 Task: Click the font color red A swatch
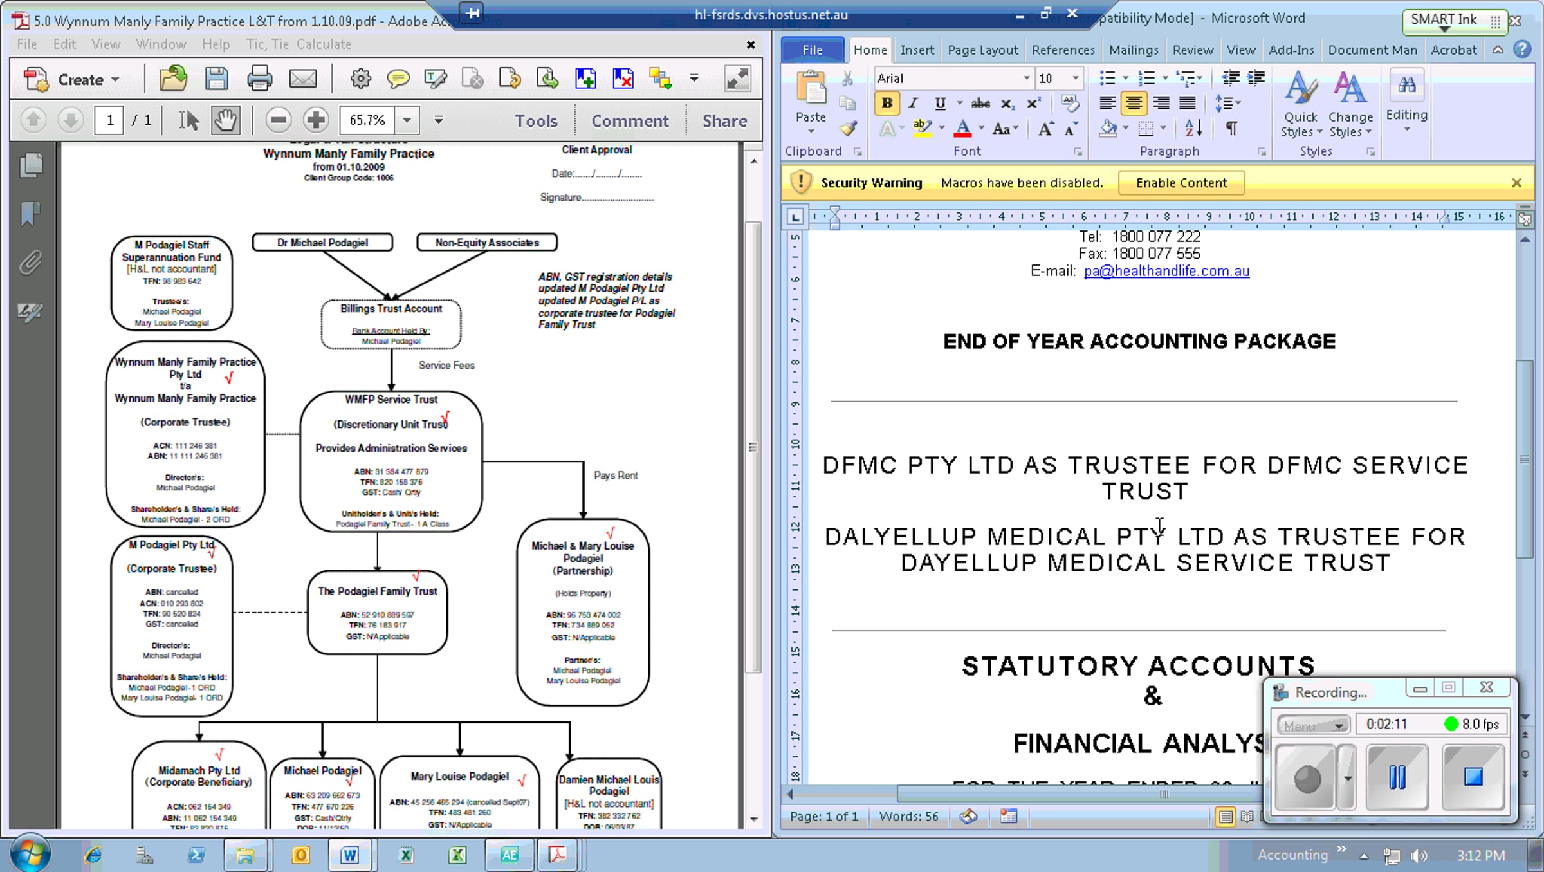(x=962, y=128)
